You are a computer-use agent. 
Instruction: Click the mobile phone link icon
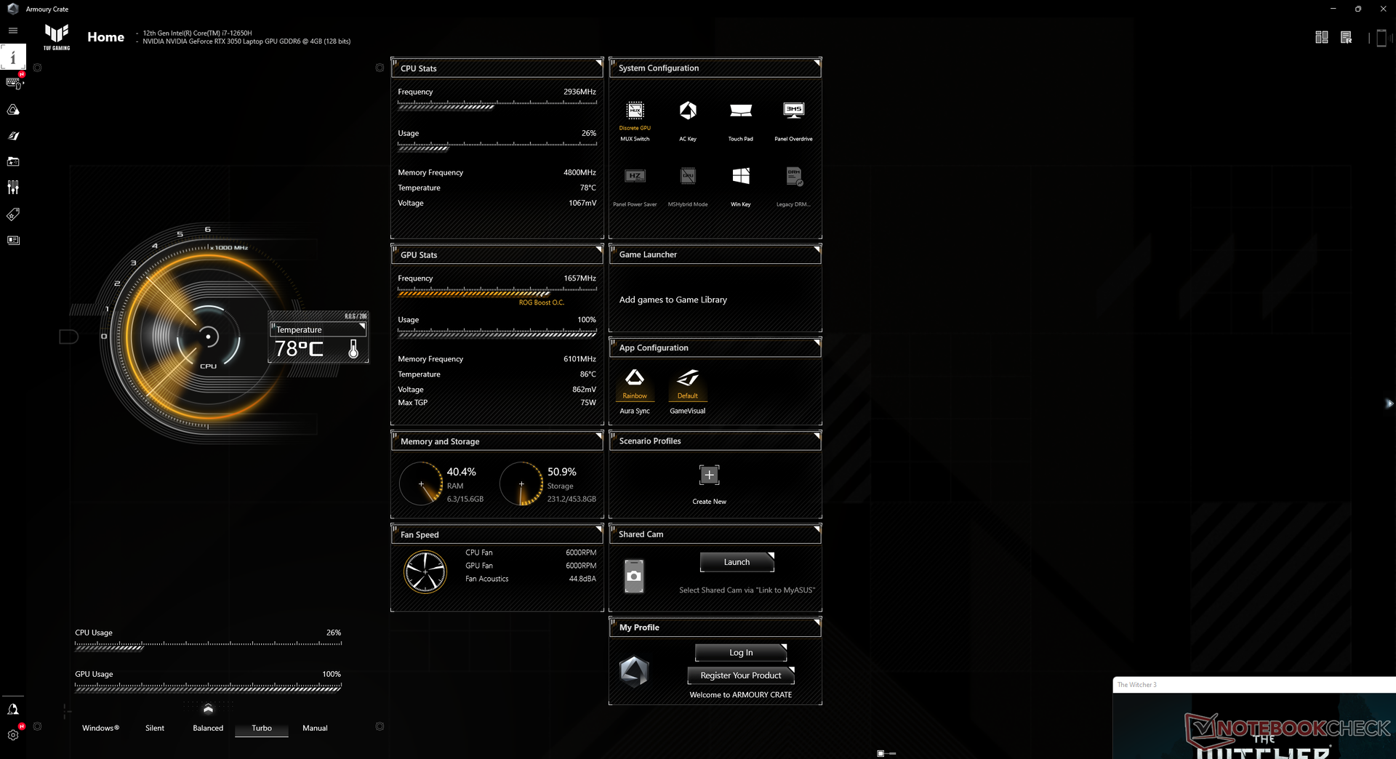click(x=1381, y=38)
